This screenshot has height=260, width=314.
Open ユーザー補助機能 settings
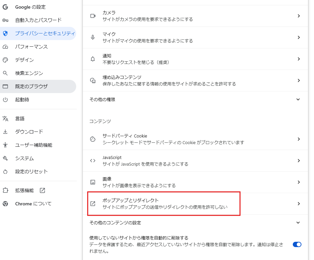(x=38, y=145)
